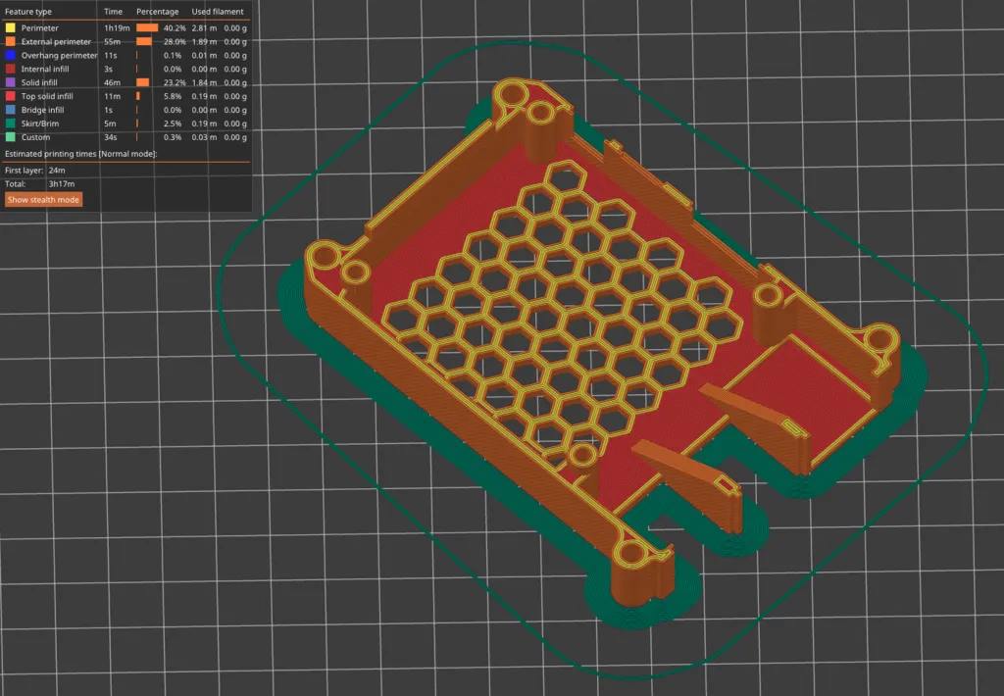1004x696 pixels.
Task: Click the honeycomb grid on the model
Action: (x=564, y=314)
